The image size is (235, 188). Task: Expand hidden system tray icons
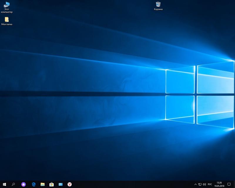coord(195,184)
